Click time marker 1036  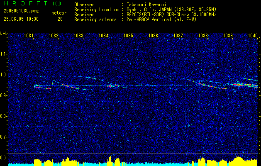[153, 35]
